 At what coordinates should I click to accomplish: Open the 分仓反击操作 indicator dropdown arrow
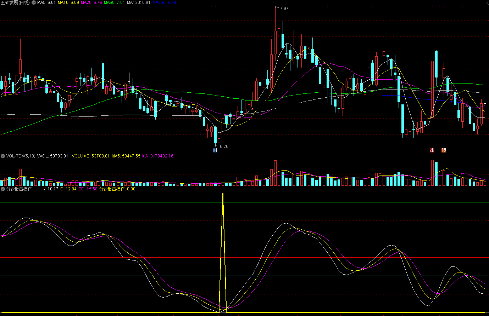click(3, 189)
